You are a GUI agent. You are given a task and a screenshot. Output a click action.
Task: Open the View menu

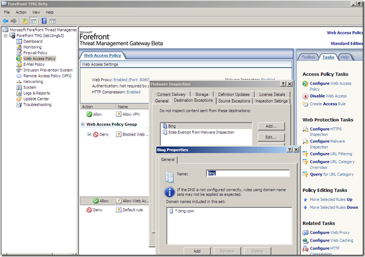pyautogui.click(x=36, y=12)
